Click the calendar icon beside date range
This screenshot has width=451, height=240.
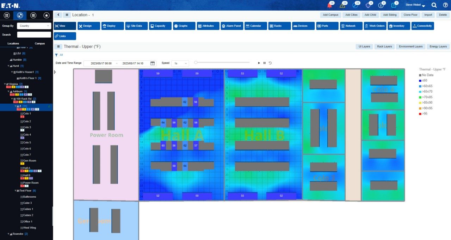click(x=153, y=63)
